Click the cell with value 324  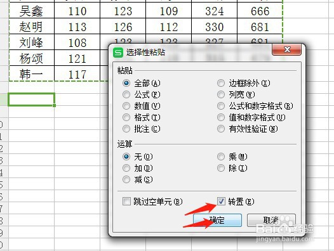214,11
